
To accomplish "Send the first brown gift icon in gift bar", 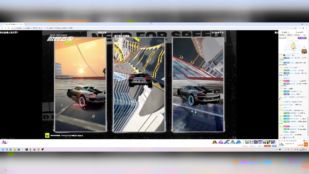I will [214, 142].
